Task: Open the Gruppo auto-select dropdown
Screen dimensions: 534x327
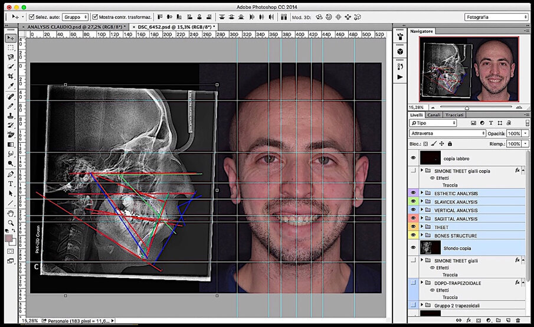Action: click(74, 17)
